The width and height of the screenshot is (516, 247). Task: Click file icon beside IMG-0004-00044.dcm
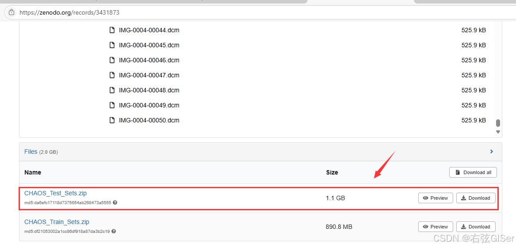[112, 30]
